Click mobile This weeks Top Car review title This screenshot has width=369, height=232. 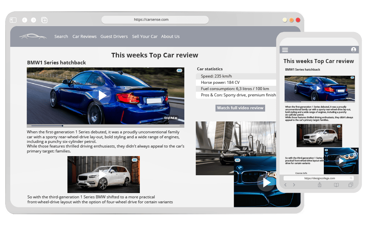click(x=319, y=61)
